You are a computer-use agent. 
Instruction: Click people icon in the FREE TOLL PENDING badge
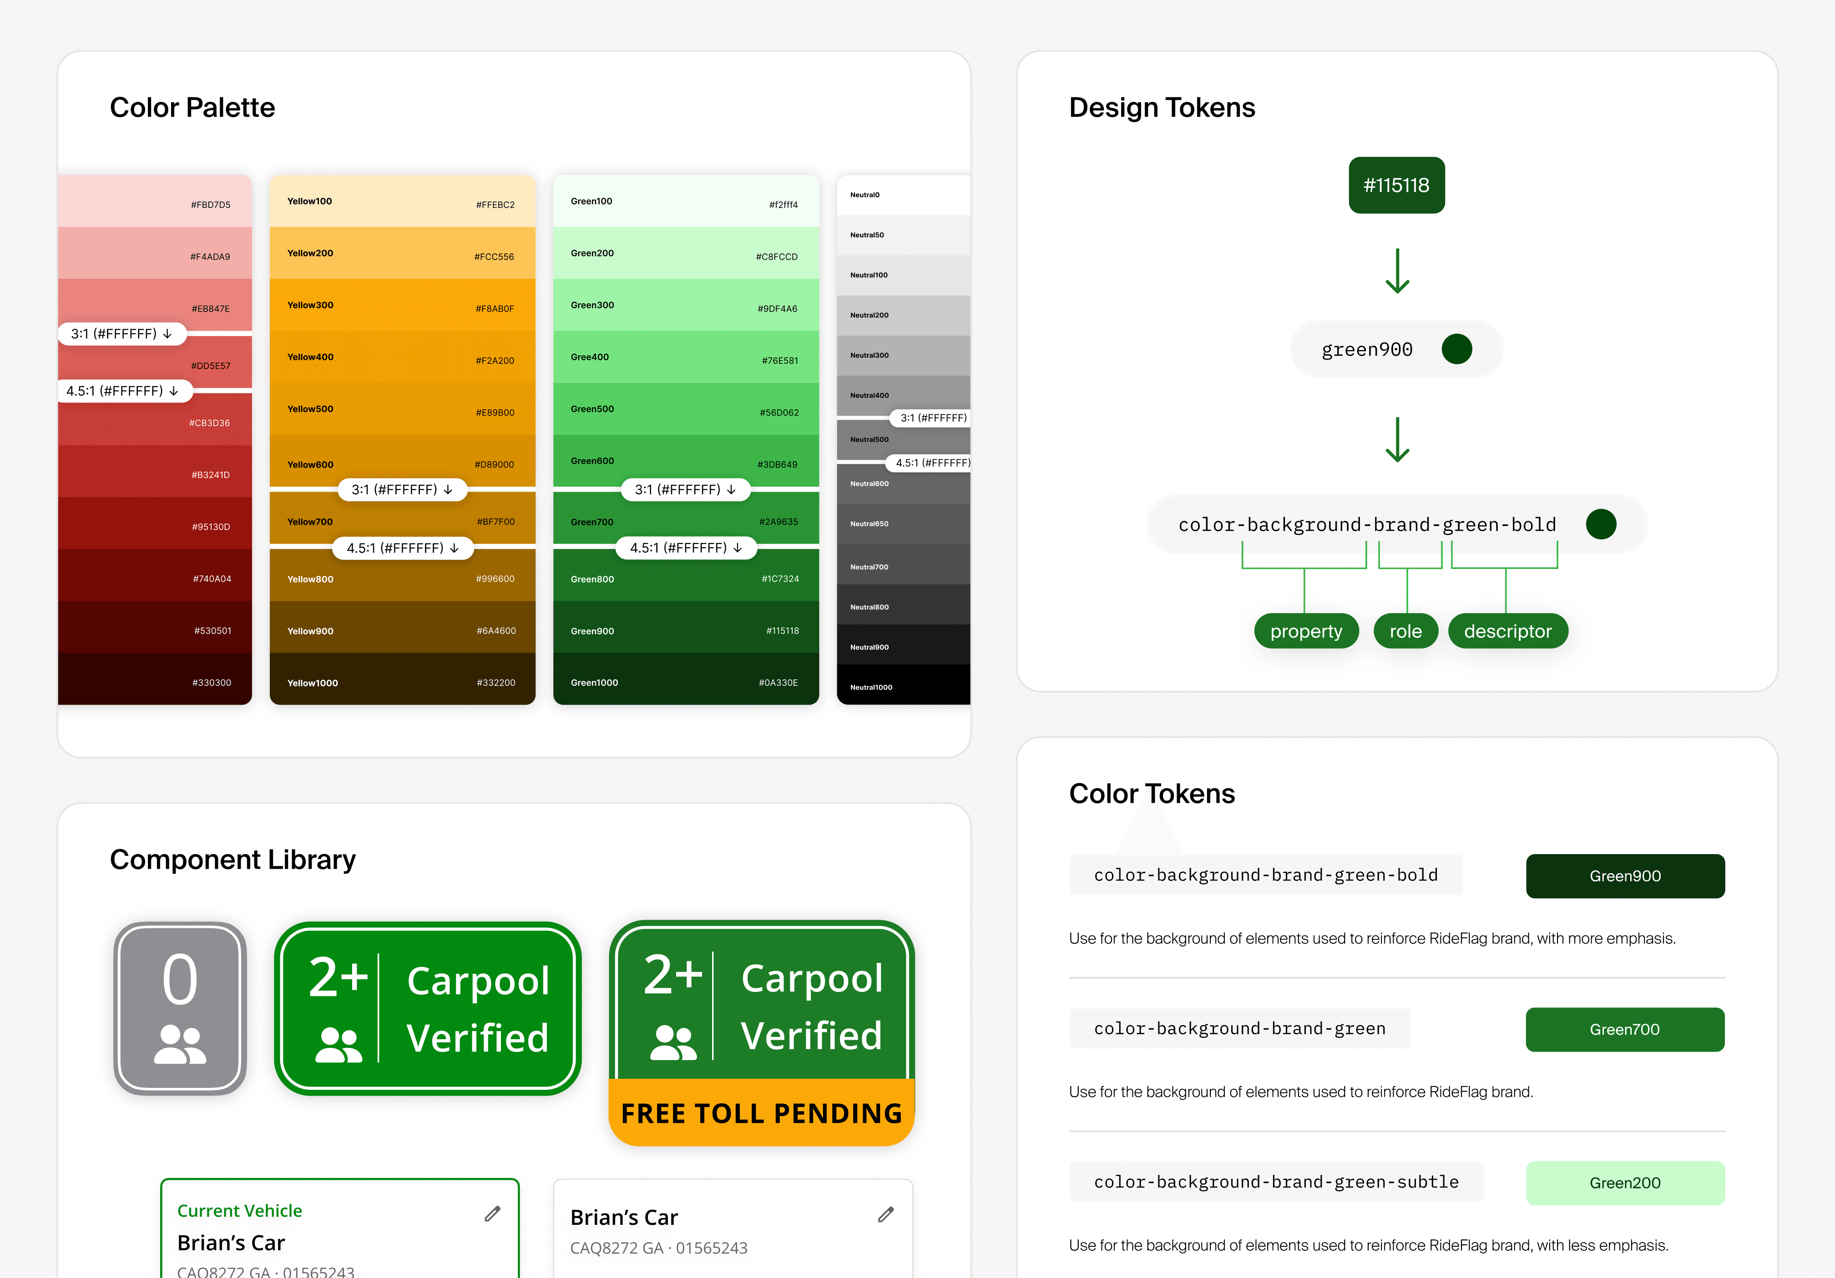(673, 1042)
